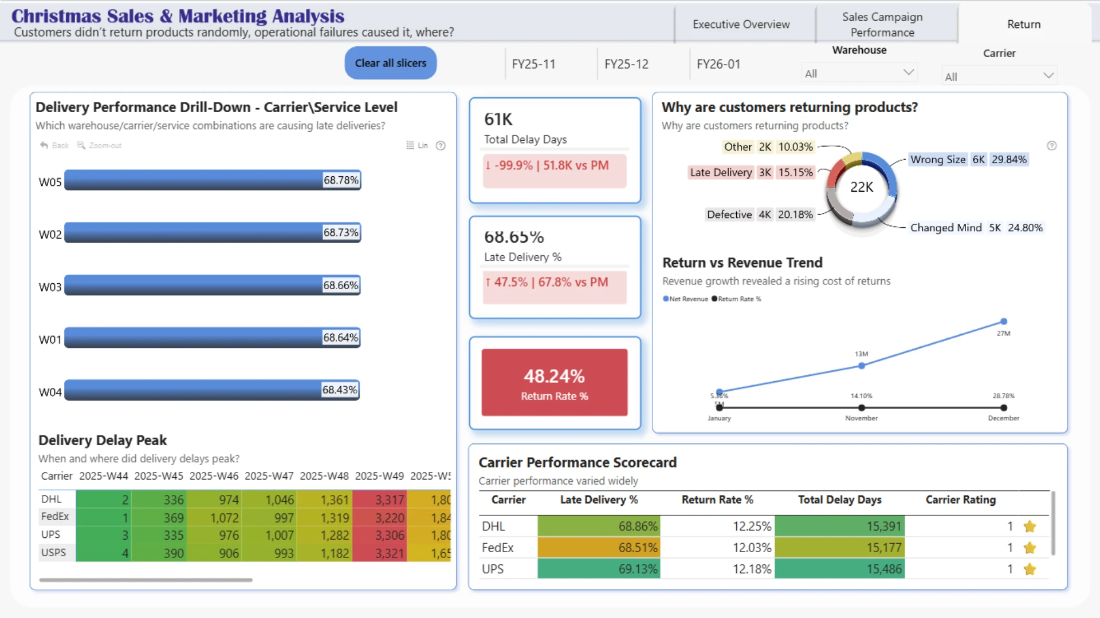
Task: Toggle the Lin scale icon
Action: point(410,145)
